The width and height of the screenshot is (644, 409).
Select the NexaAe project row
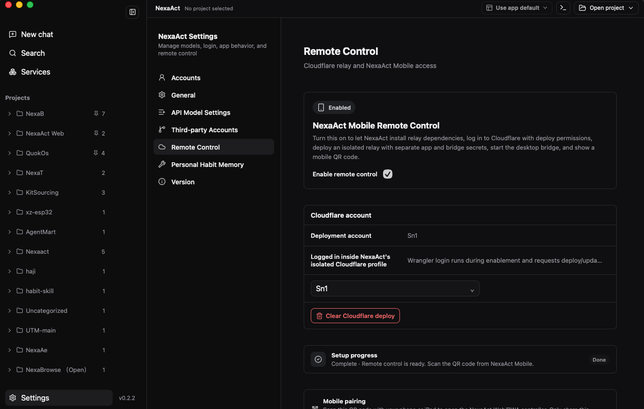pyautogui.click(x=56, y=350)
